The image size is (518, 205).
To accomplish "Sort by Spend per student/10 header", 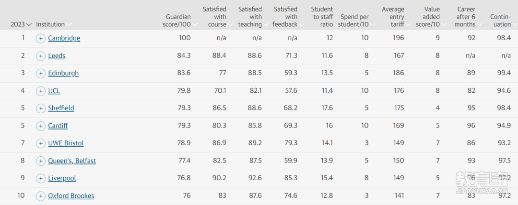I will (x=356, y=21).
